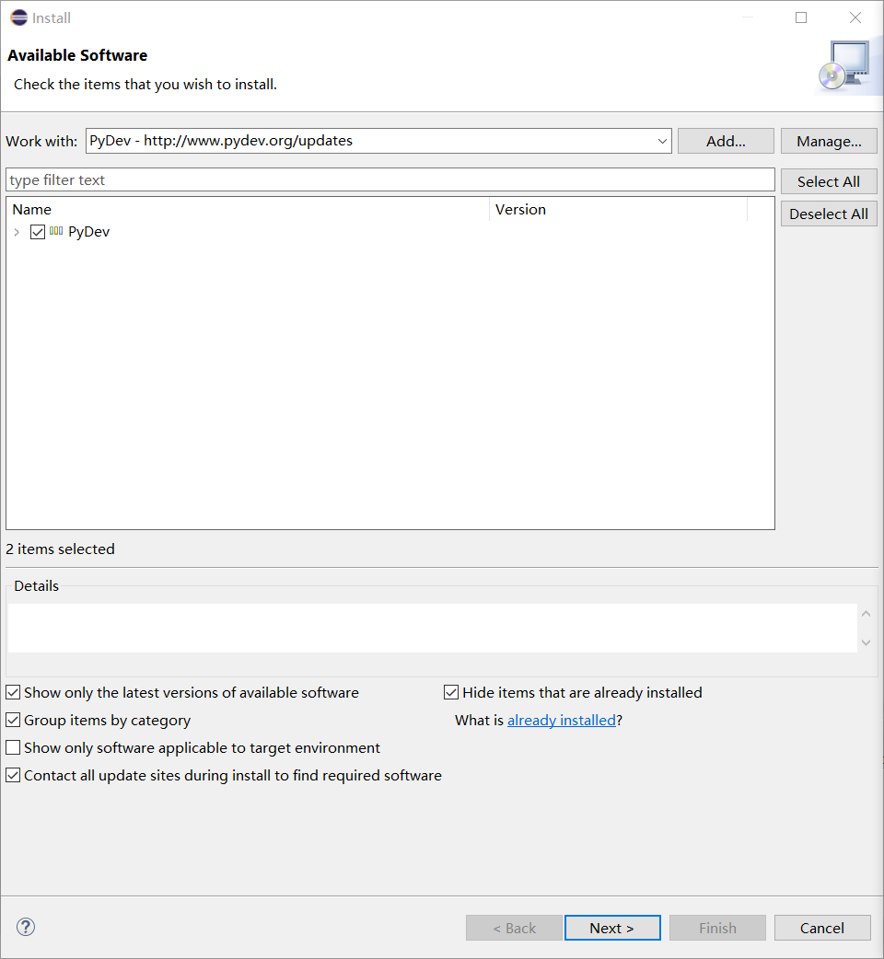Click the help question mark icon

26,927
